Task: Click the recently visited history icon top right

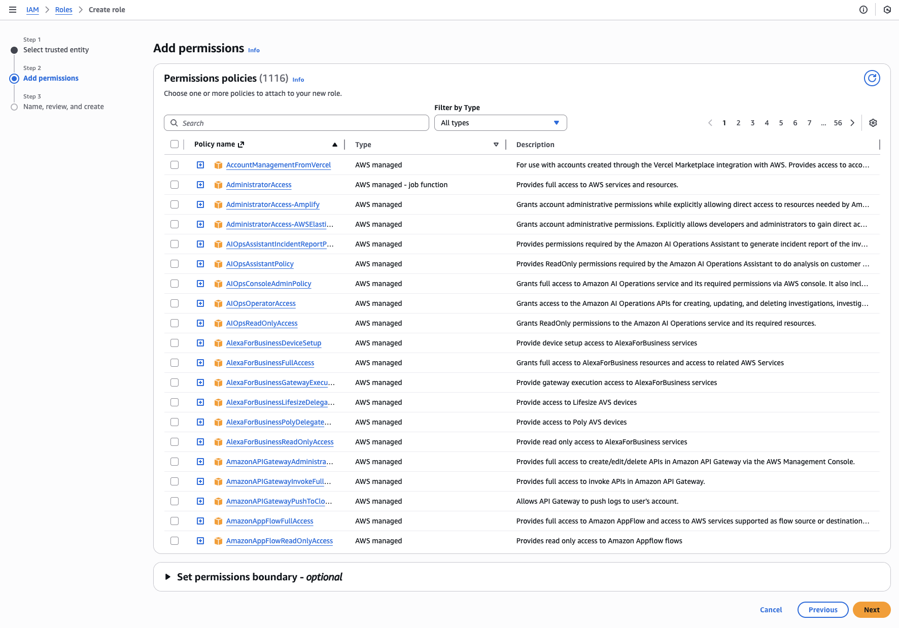Action: 887,9
